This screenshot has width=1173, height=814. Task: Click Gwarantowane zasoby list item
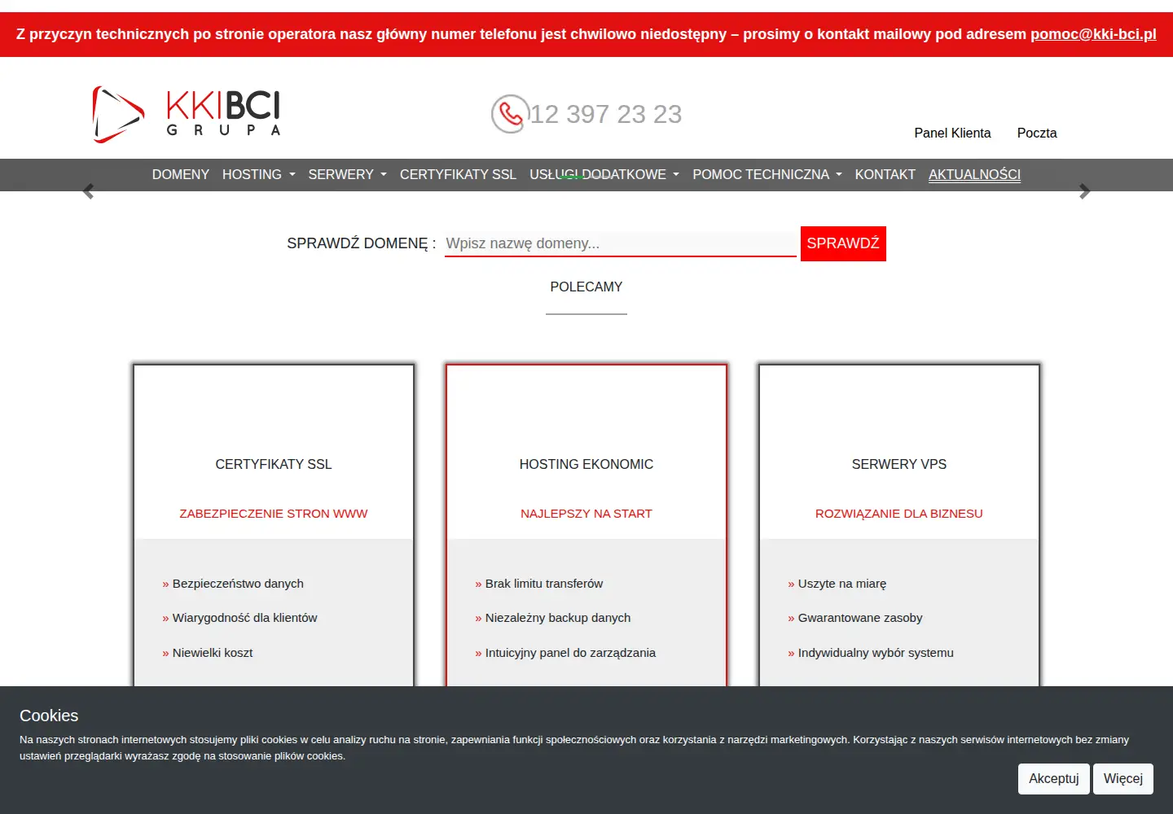coord(855,618)
